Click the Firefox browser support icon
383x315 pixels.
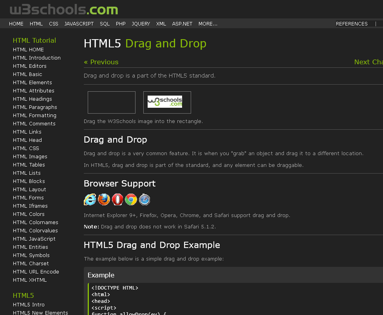104,199
